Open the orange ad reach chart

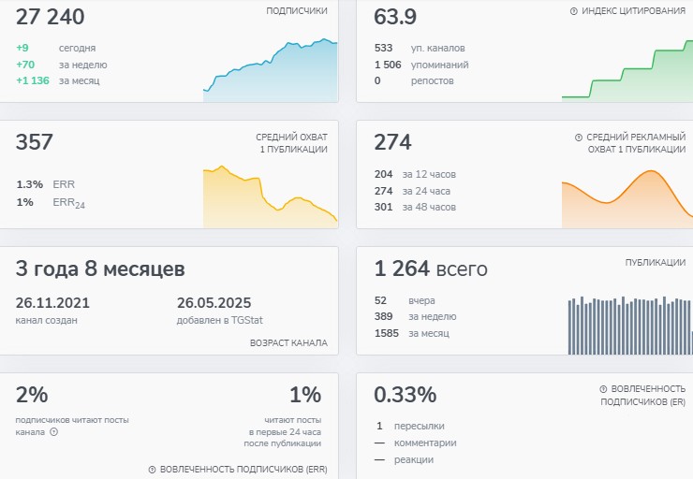627,199
